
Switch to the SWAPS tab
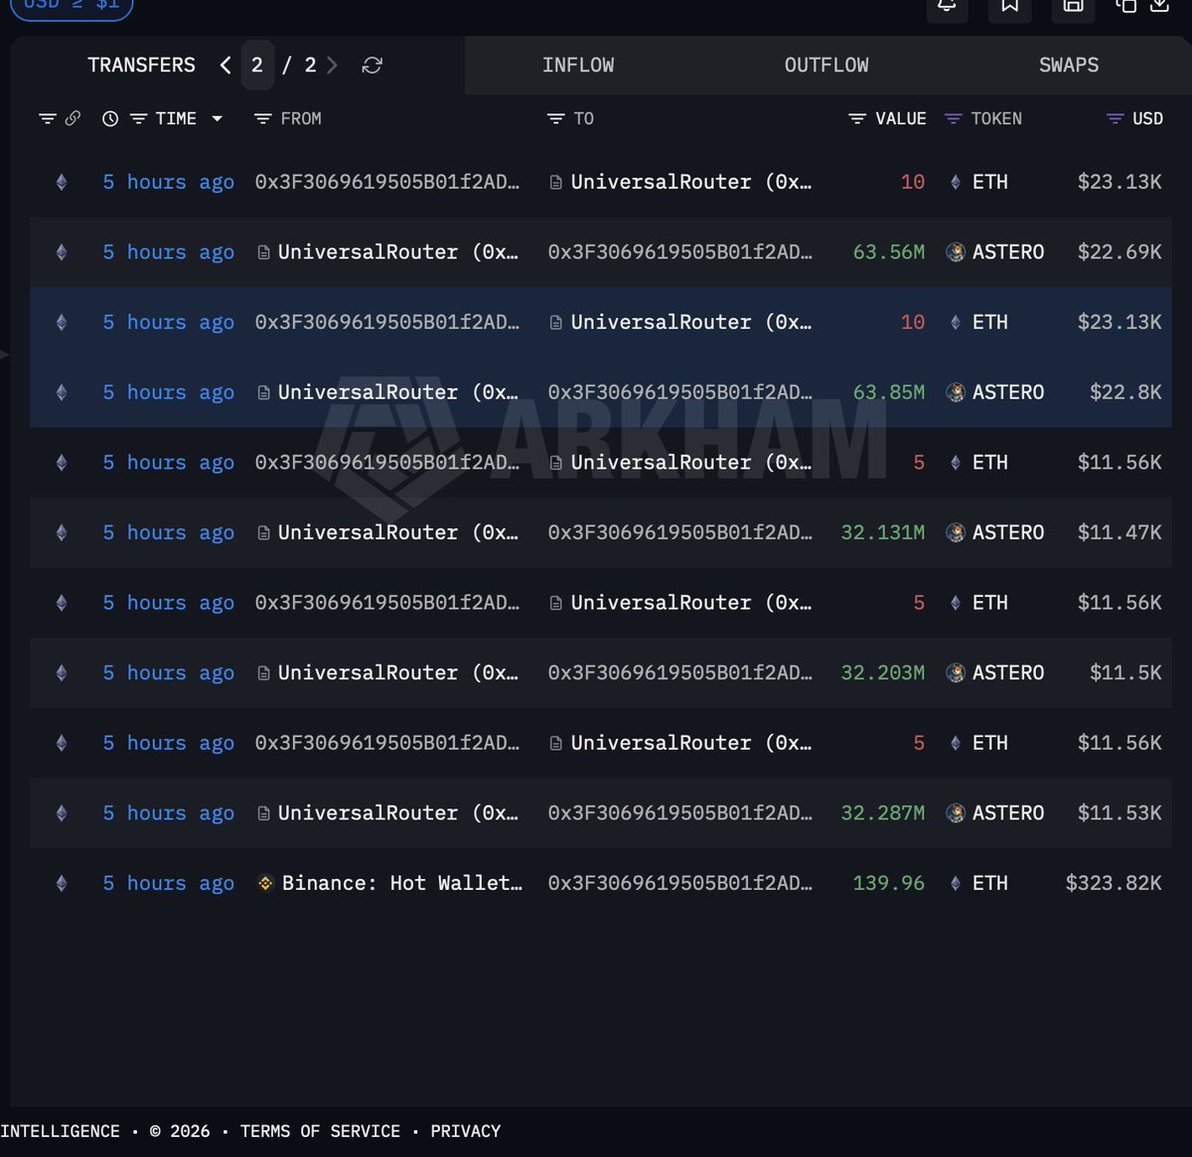point(1069,66)
